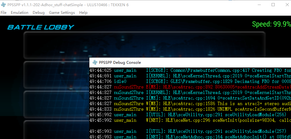Open the File menu
The width and height of the screenshot is (291, 139).
(4, 13)
